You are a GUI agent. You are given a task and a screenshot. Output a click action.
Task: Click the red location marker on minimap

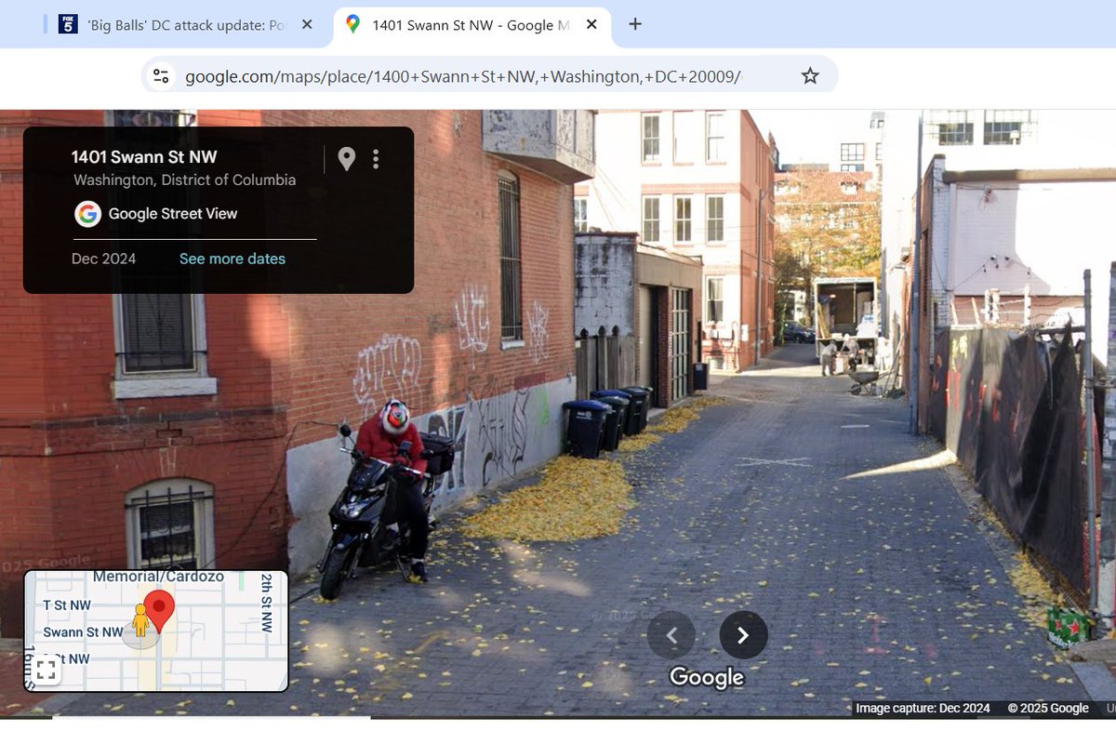(159, 611)
